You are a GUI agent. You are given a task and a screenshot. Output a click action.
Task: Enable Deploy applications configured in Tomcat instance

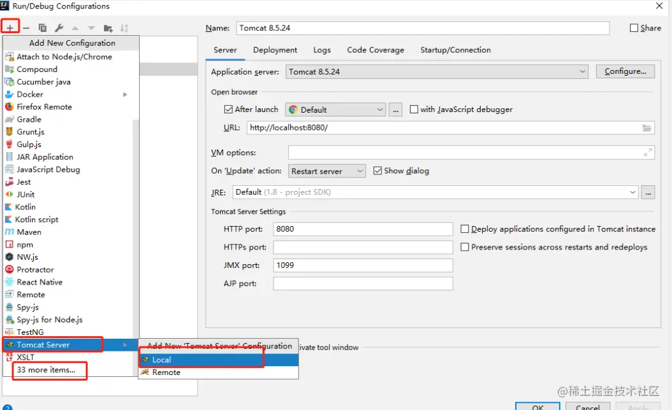[x=465, y=229]
